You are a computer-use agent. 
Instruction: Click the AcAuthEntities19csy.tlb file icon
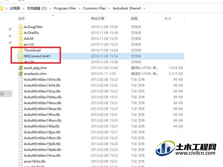21,91
